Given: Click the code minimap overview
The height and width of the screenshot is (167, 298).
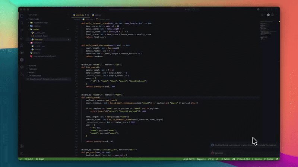Looking at the screenshot, I should pyautogui.click(x=269, y=30).
